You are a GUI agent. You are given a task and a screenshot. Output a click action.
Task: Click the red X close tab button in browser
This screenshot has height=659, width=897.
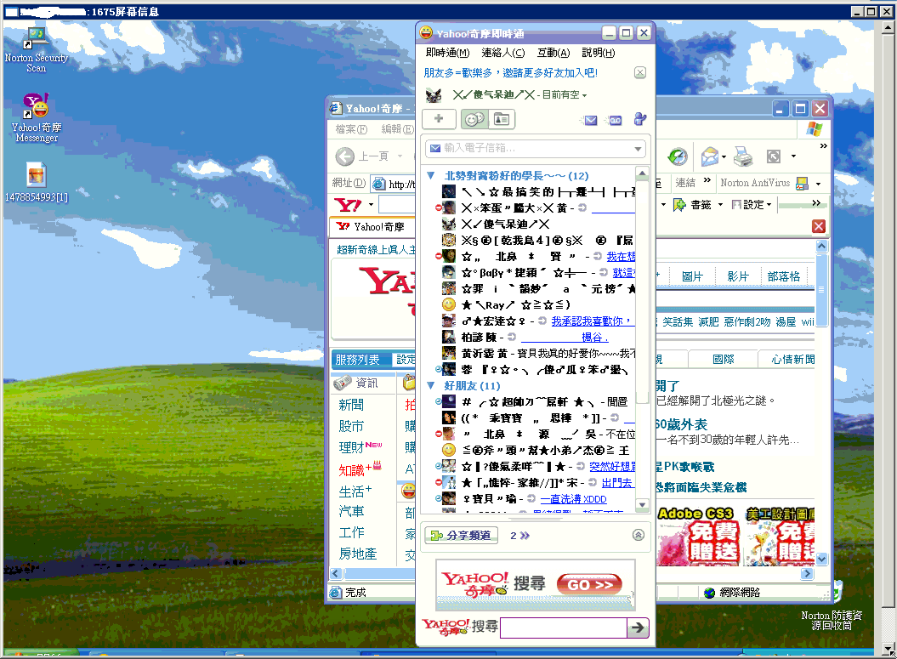coord(819,226)
